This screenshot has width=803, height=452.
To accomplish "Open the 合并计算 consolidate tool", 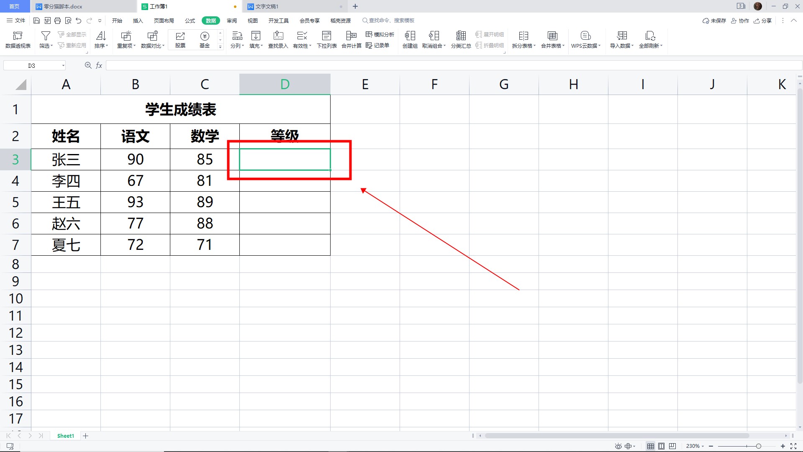I will click(351, 40).
